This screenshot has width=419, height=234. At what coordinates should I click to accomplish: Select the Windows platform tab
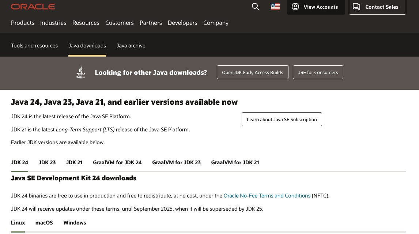tap(75, 223)
